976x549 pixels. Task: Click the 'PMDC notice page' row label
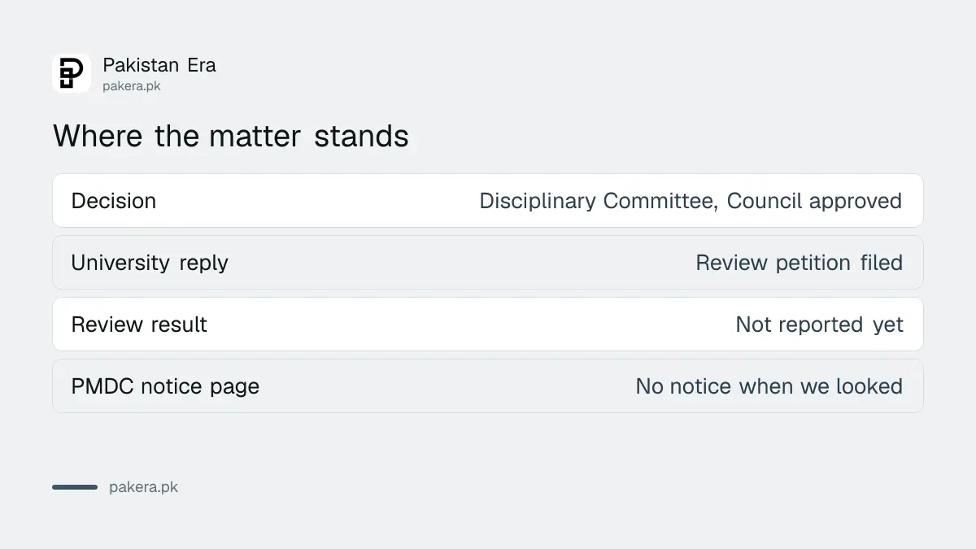(x=165, y=386)
